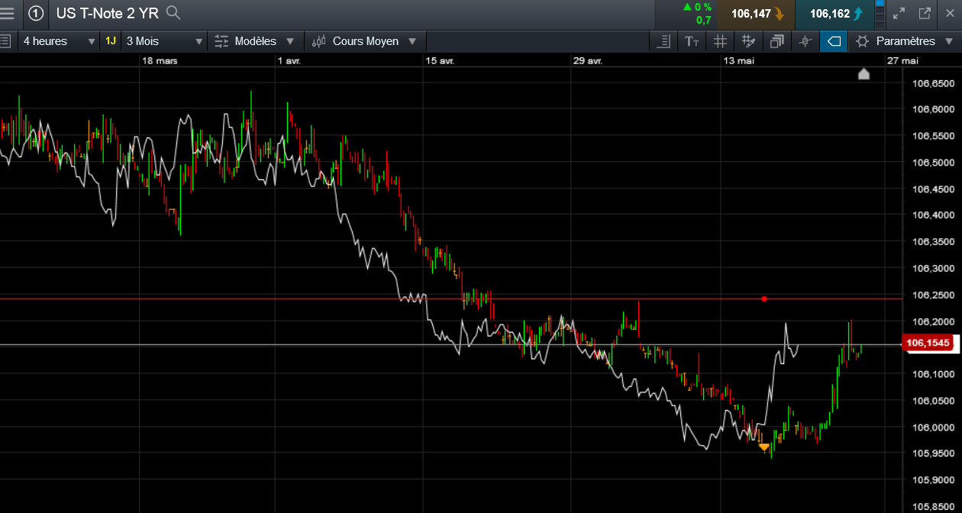
Task: Click the red alert marker dot on the line
Action: click(764, 298)
